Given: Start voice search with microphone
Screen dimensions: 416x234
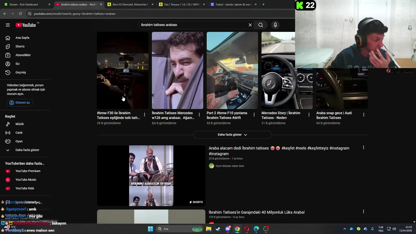Looking at the screenshot, I should [x=275, y=25].
